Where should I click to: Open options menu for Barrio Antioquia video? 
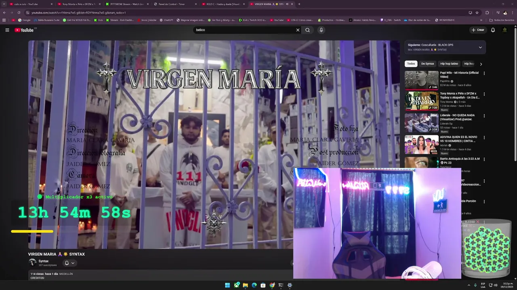click(484, 159)
